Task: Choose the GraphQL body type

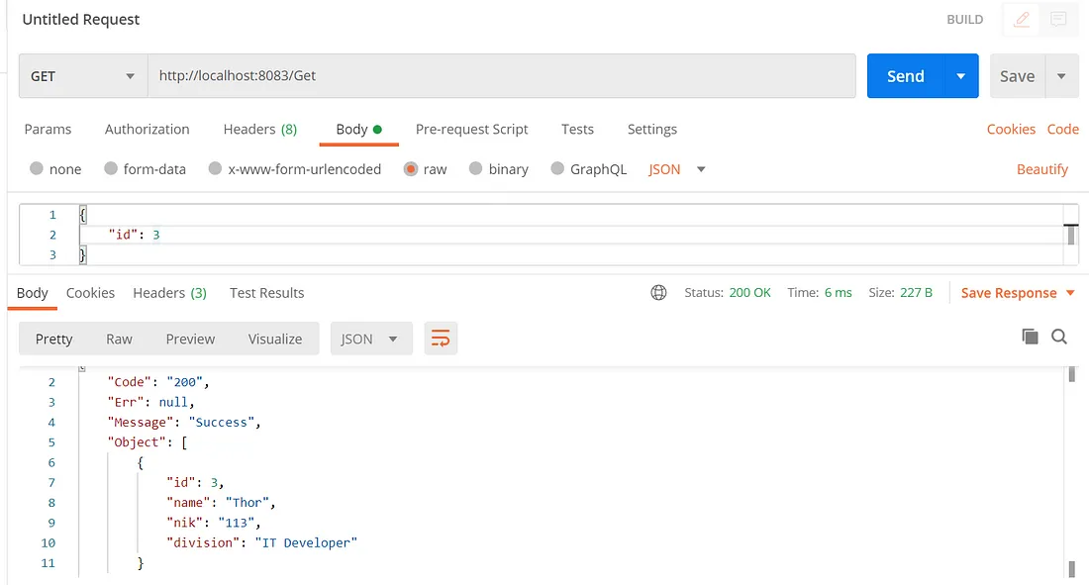Action: point(557,169)
